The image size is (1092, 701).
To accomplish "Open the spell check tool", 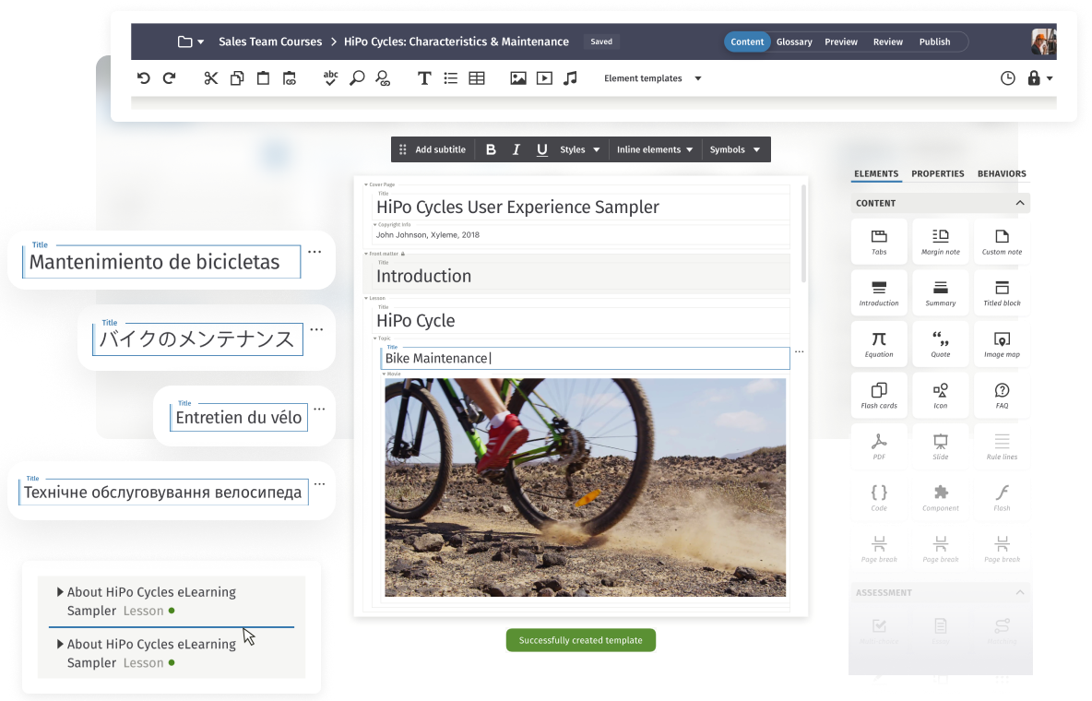I will coord(329,78).
